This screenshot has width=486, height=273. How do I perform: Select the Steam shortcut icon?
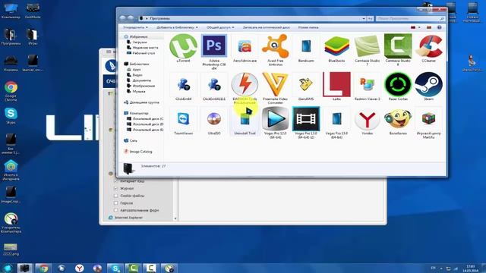(428, 84)
